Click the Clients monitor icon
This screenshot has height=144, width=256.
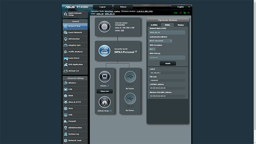click(x=105, y=77)
